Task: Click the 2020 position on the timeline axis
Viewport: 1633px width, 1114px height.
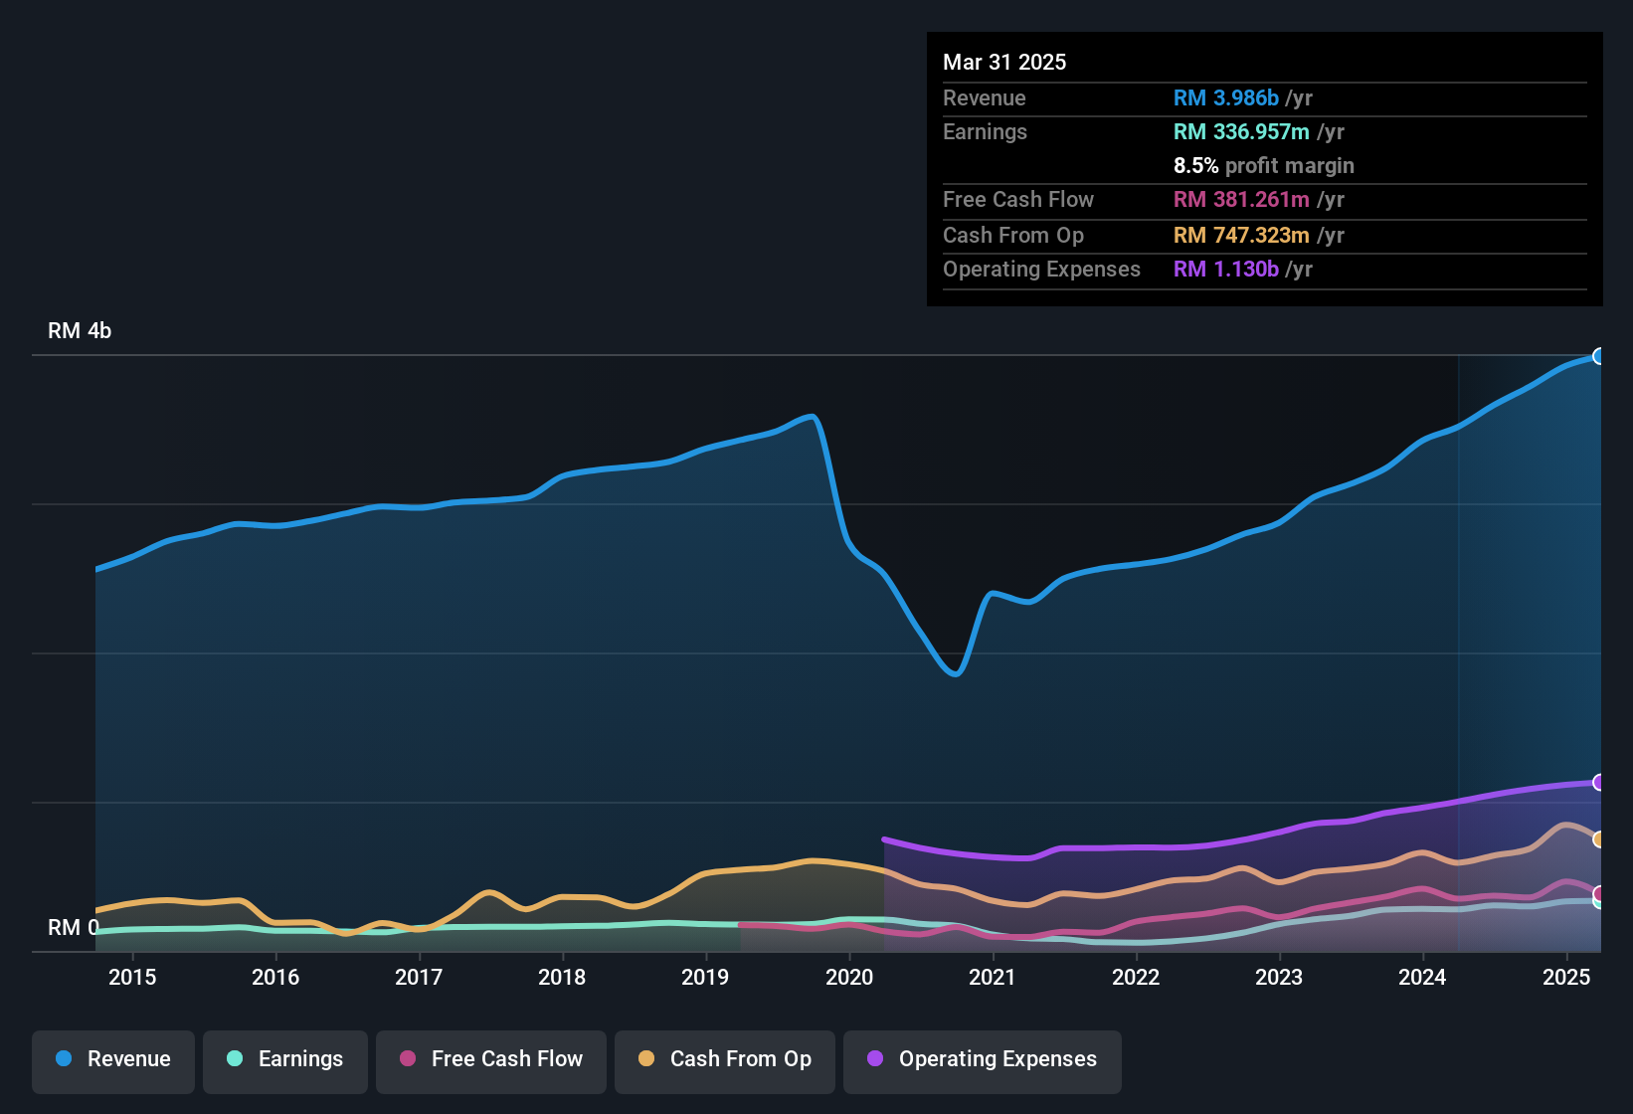Action: point(849,977)
